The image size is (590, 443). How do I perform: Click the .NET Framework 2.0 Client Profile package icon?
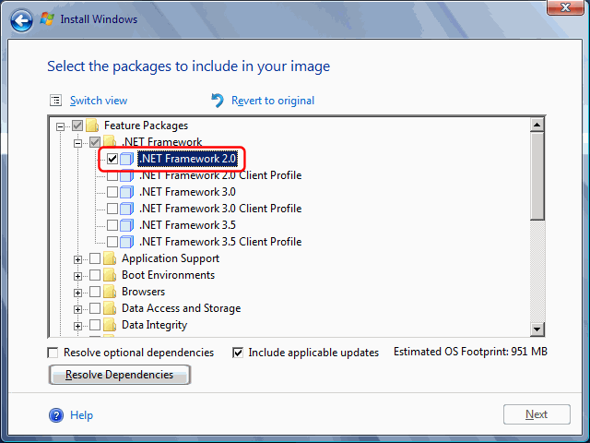[127, 175]
